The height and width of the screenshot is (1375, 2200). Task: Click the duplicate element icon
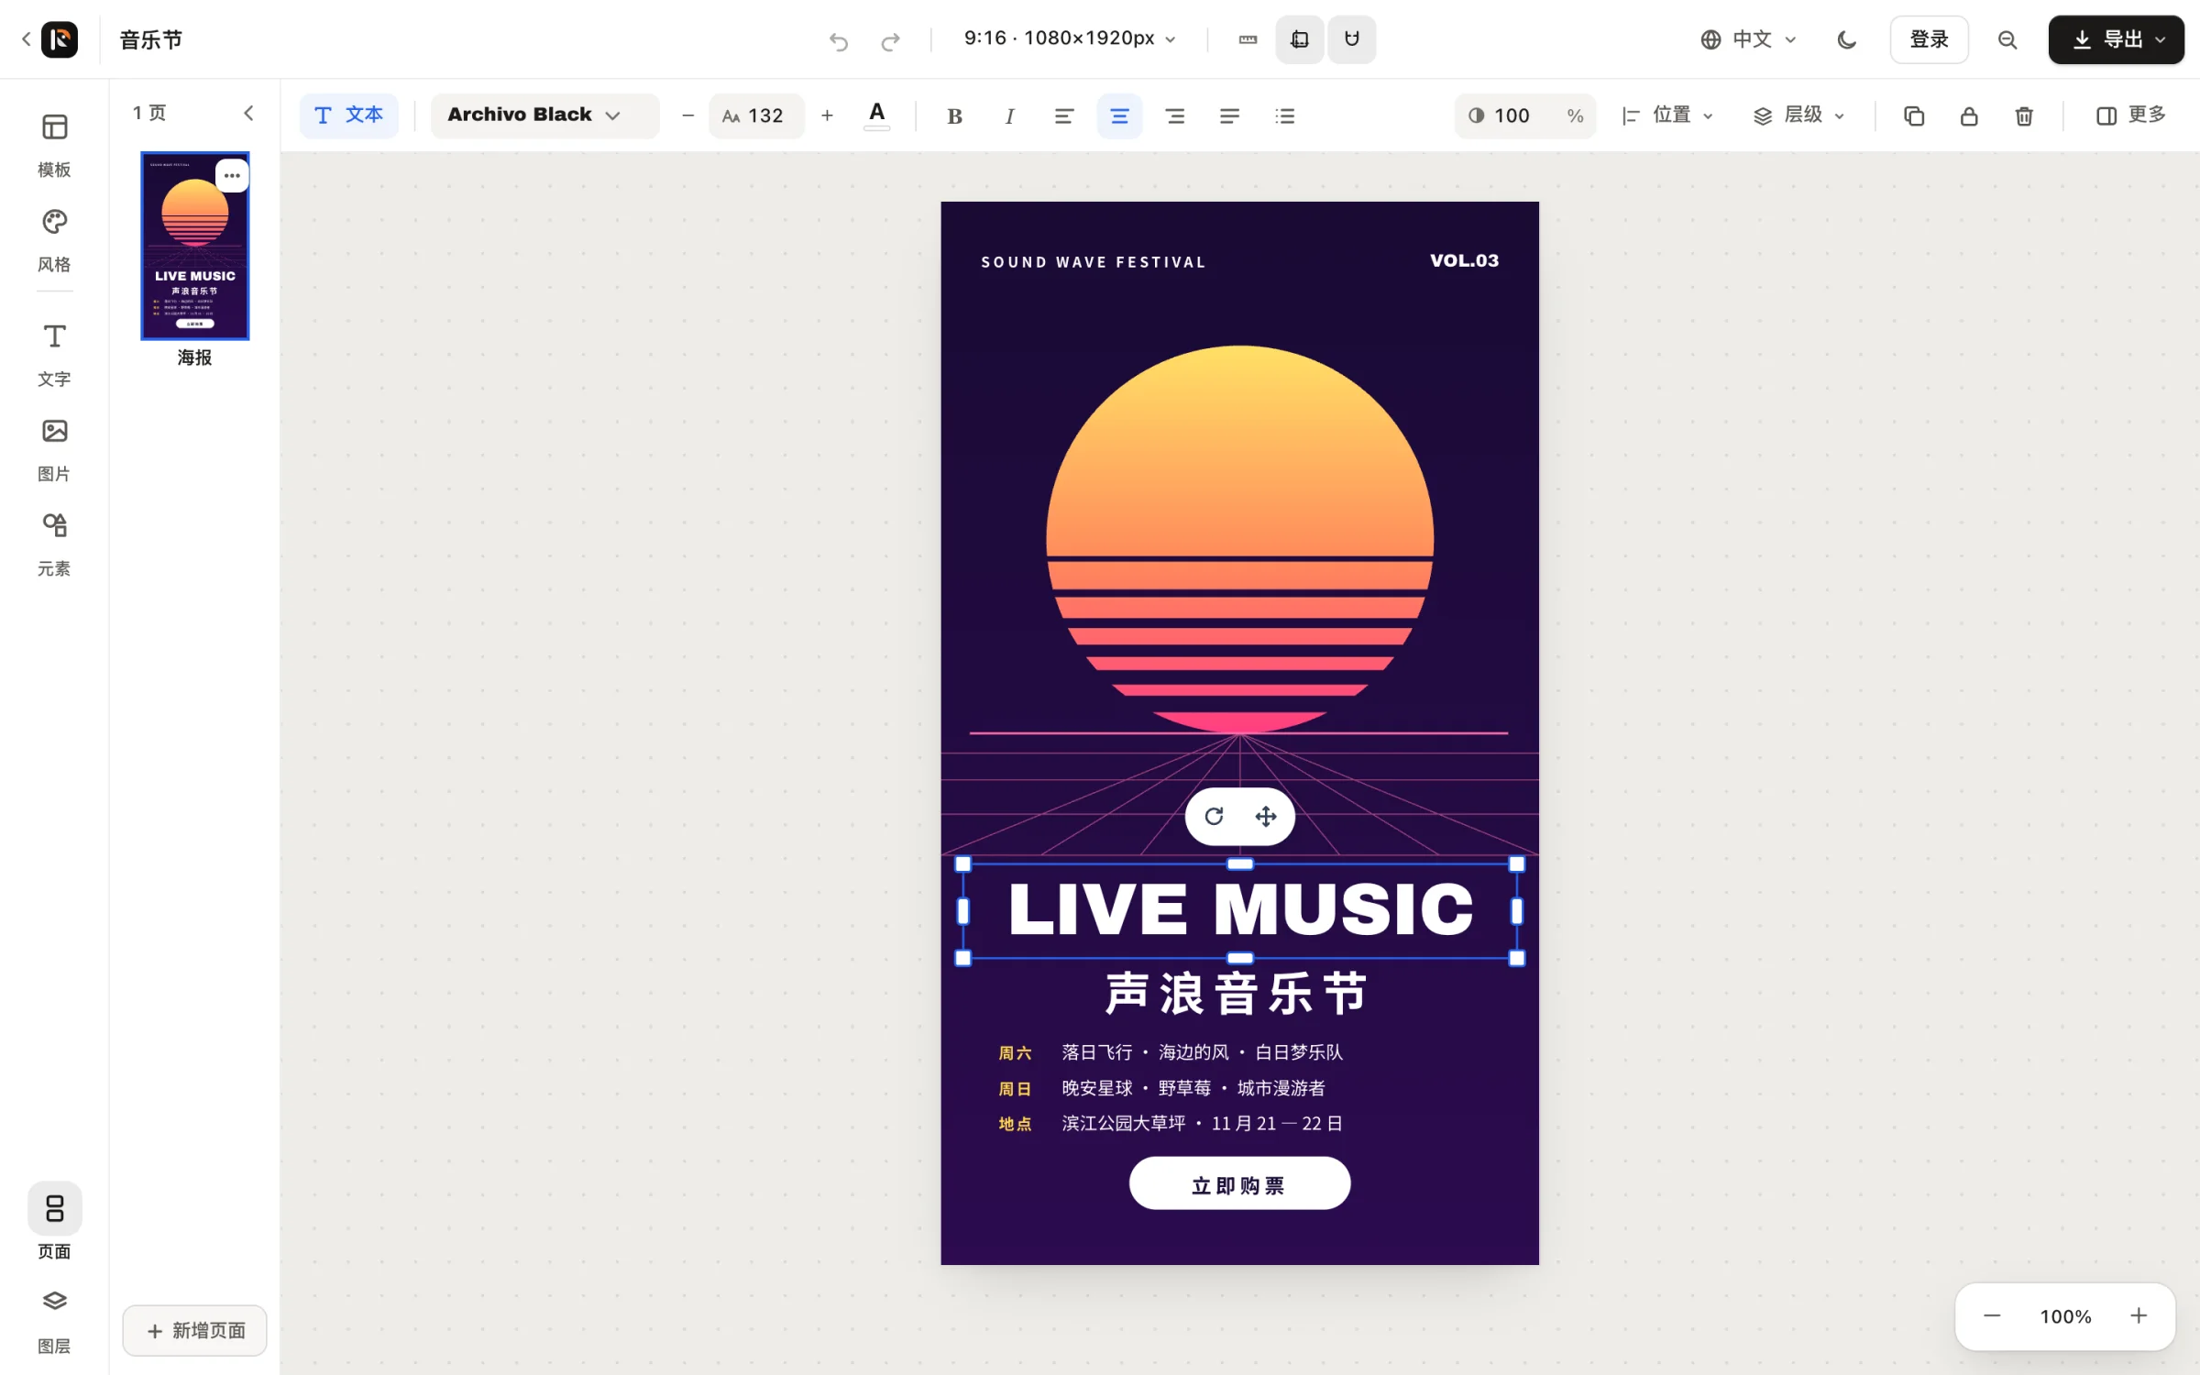pyautogui.click(x=1913, y=115)
